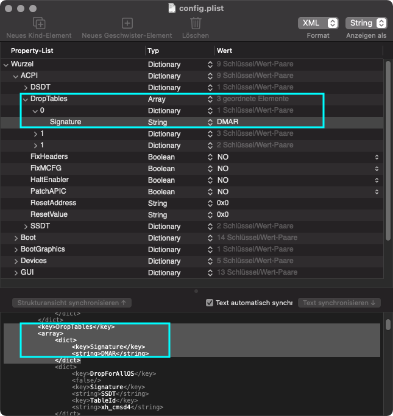
Task: Click DropForAllOS key in XML text
Action: pos(112,373)
